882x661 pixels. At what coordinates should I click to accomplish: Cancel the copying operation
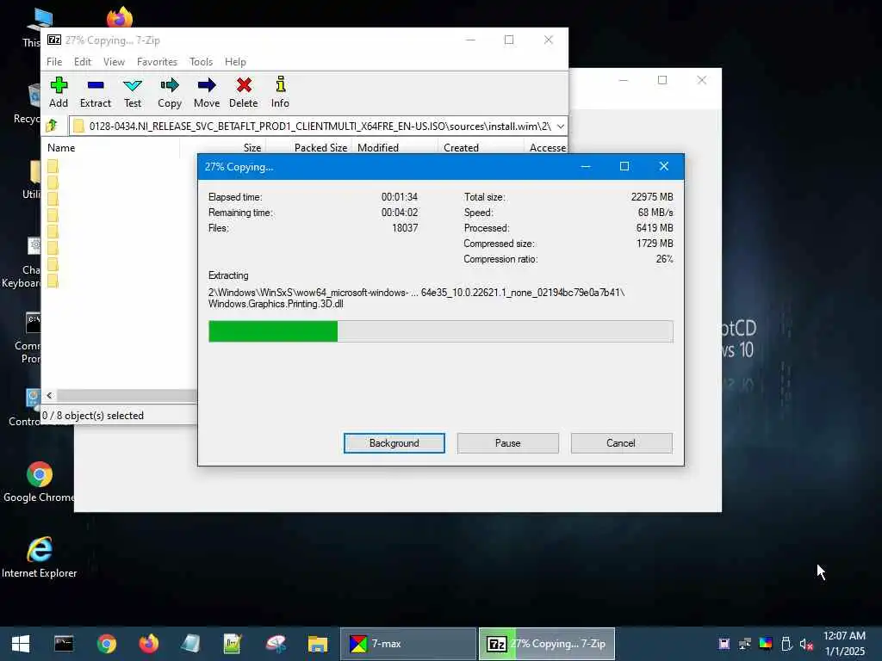pos(621,443)
